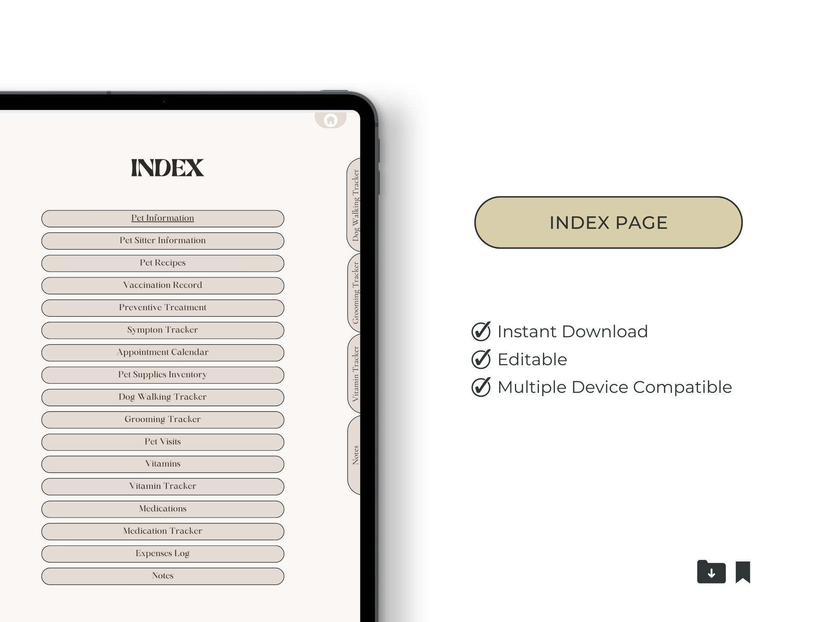
Task: Switch to Vitamin Tracker side tab
Action: pos(354,373)
